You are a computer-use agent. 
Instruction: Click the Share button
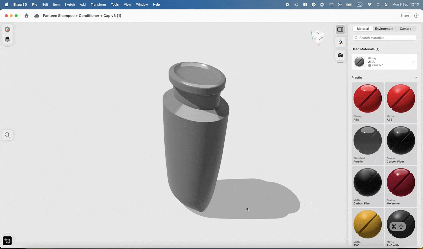click(x=404, y=16)
